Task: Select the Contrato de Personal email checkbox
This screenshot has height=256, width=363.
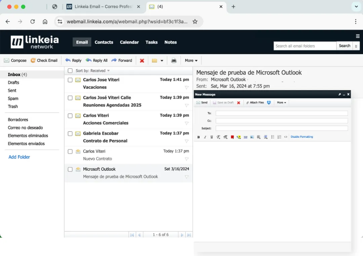Action: 70,134
